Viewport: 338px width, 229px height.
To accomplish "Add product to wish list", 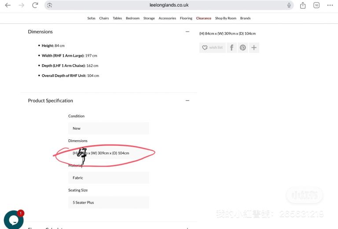I will (x=213, y=47).
